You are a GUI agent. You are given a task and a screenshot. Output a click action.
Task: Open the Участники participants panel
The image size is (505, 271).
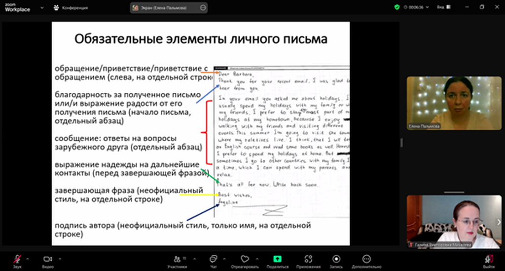coord(177,259)
